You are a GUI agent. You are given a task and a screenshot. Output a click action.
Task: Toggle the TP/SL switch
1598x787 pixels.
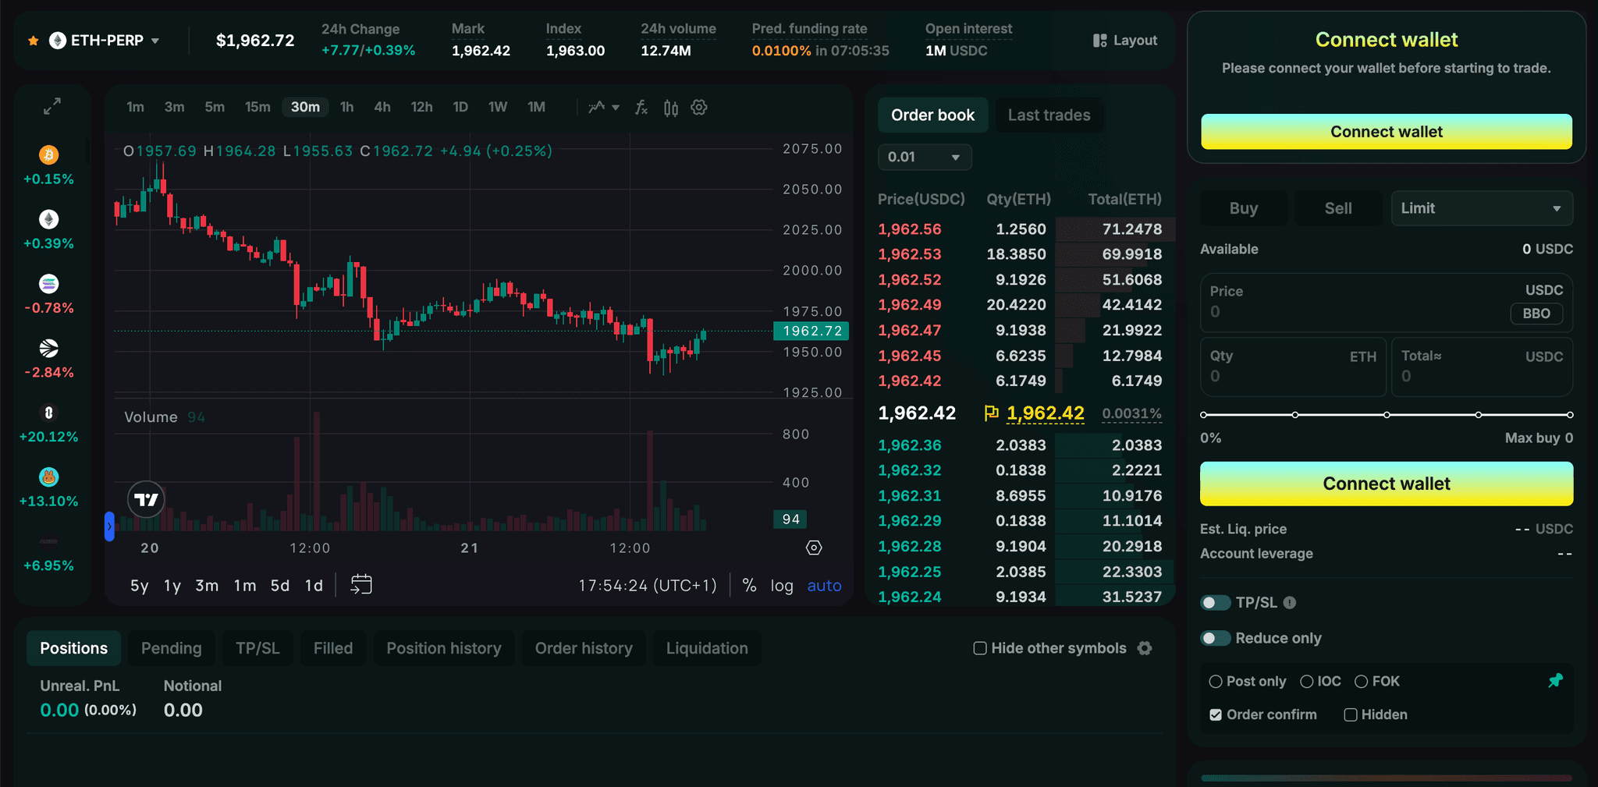pyautogui.click(x=1215, y=602)
